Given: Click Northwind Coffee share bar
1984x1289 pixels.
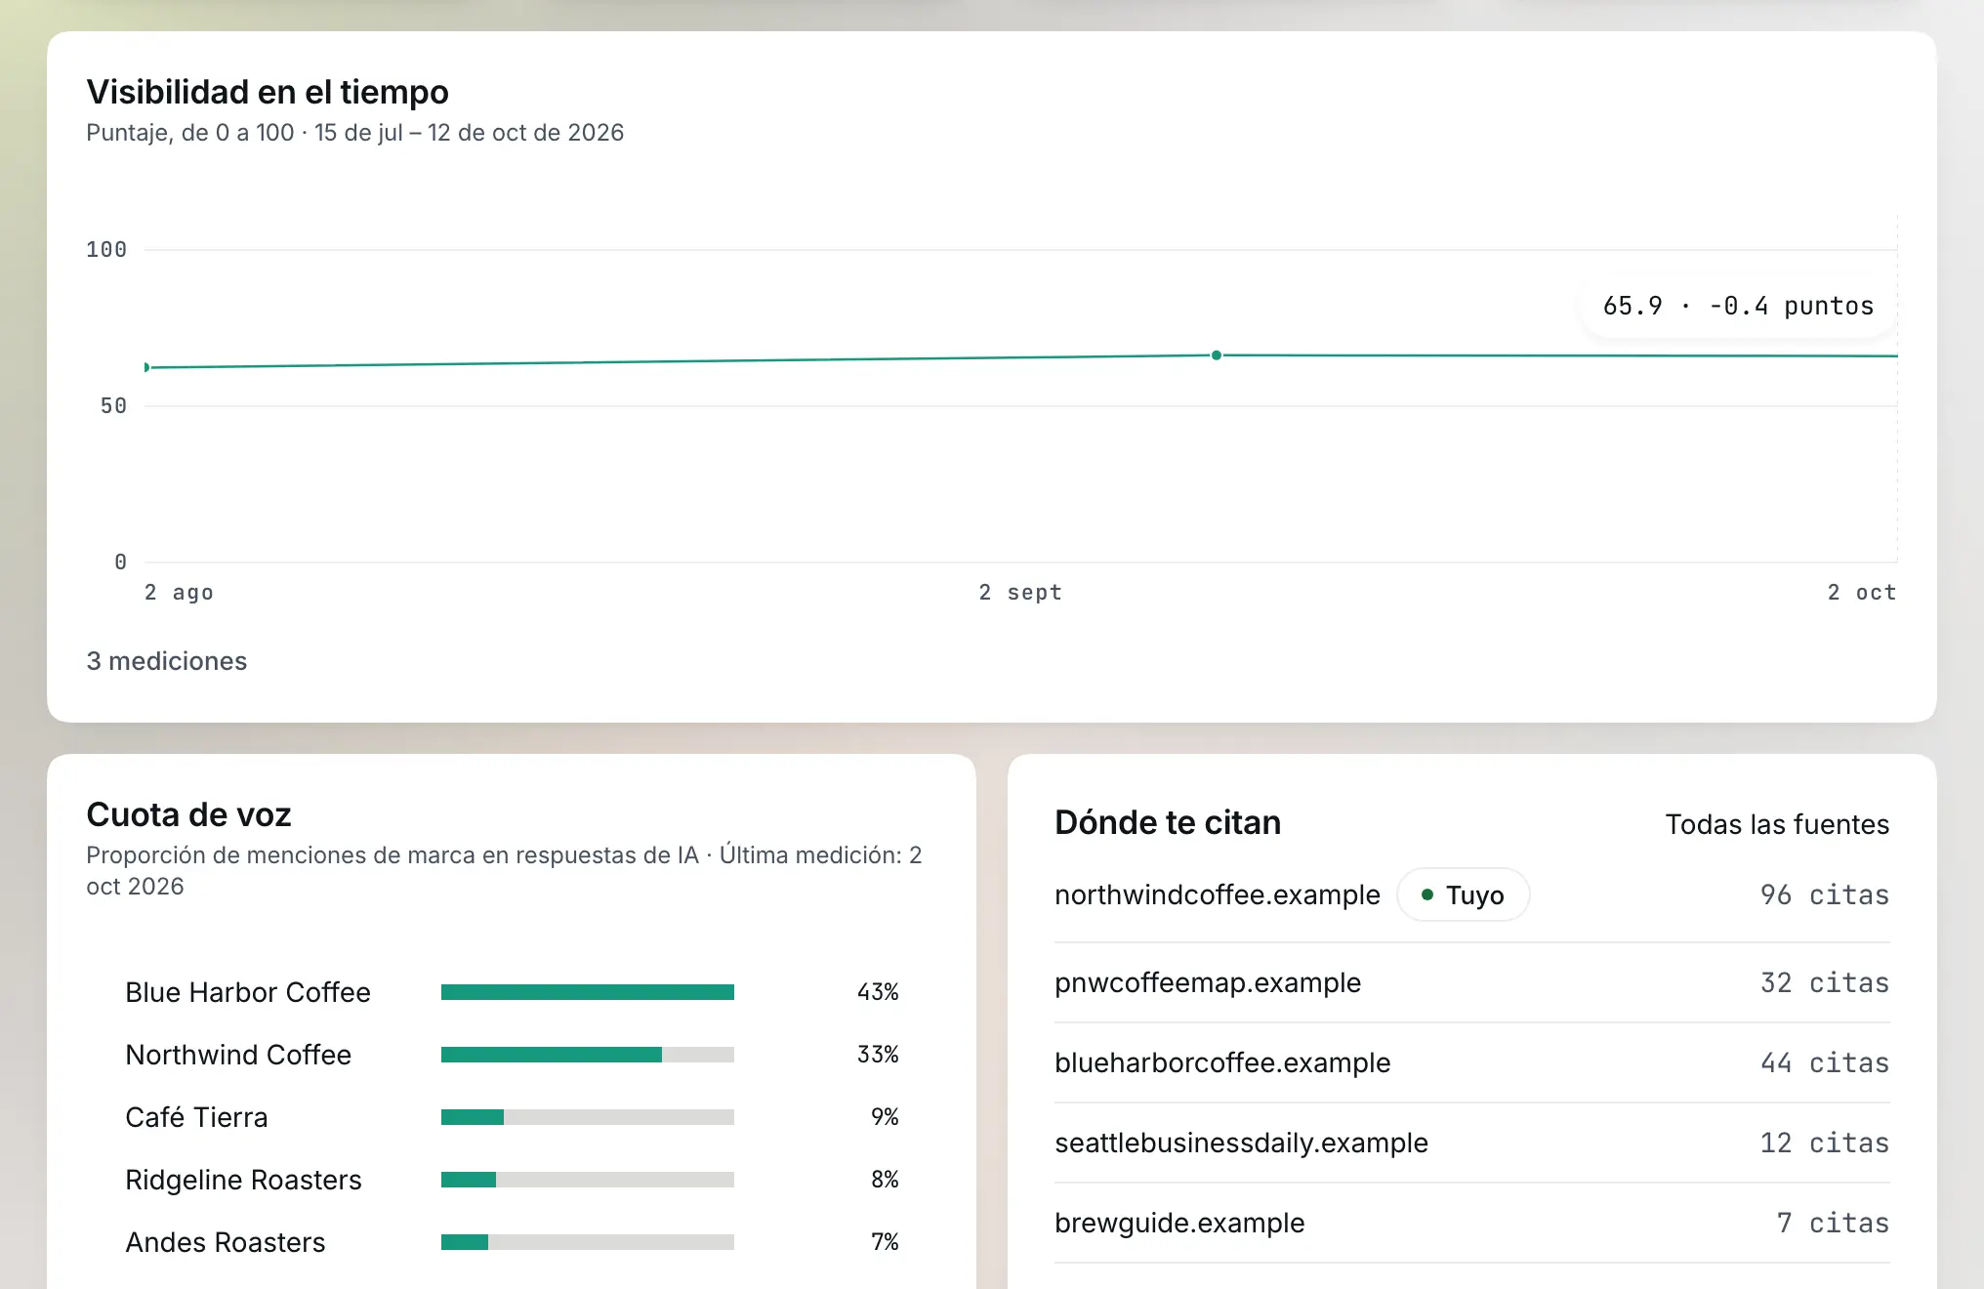Looking at the screenshot, I should coord(588,1055).
